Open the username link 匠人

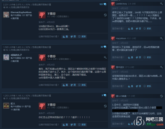(x=13, y=104)
